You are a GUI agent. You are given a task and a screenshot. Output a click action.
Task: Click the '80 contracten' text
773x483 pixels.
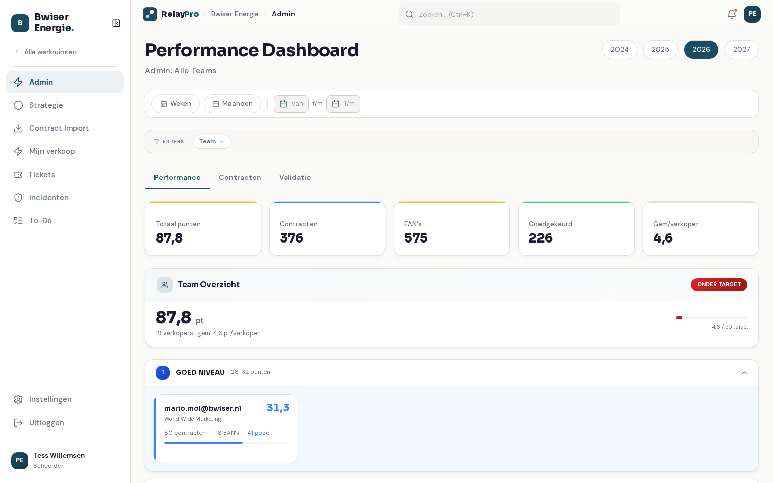(x=185, y=433)
